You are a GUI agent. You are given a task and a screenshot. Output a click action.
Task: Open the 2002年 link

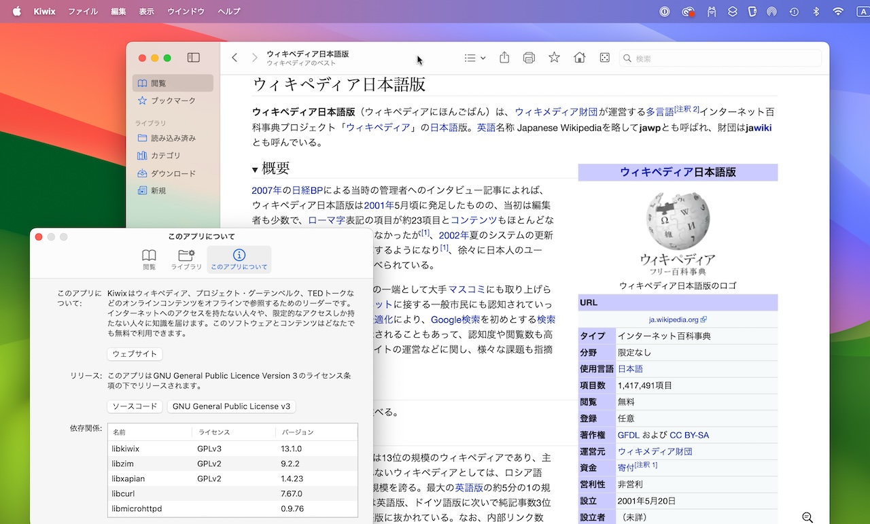[454, 235]
